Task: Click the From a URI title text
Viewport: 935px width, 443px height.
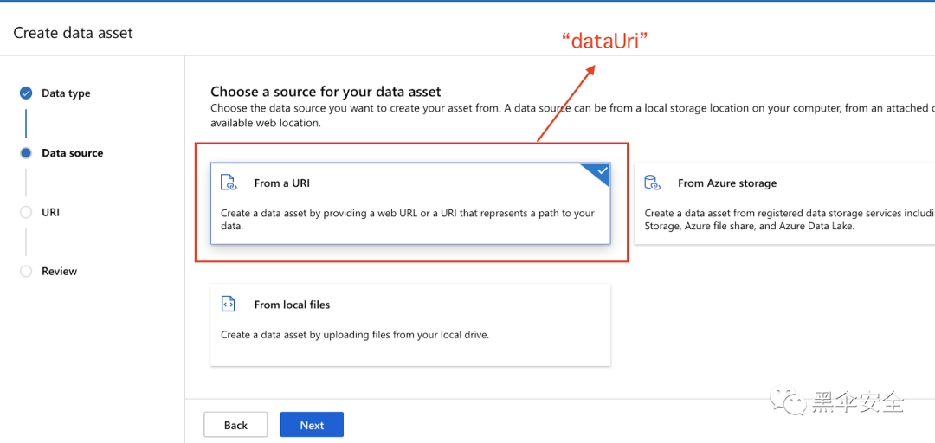Action: point(282,183)
